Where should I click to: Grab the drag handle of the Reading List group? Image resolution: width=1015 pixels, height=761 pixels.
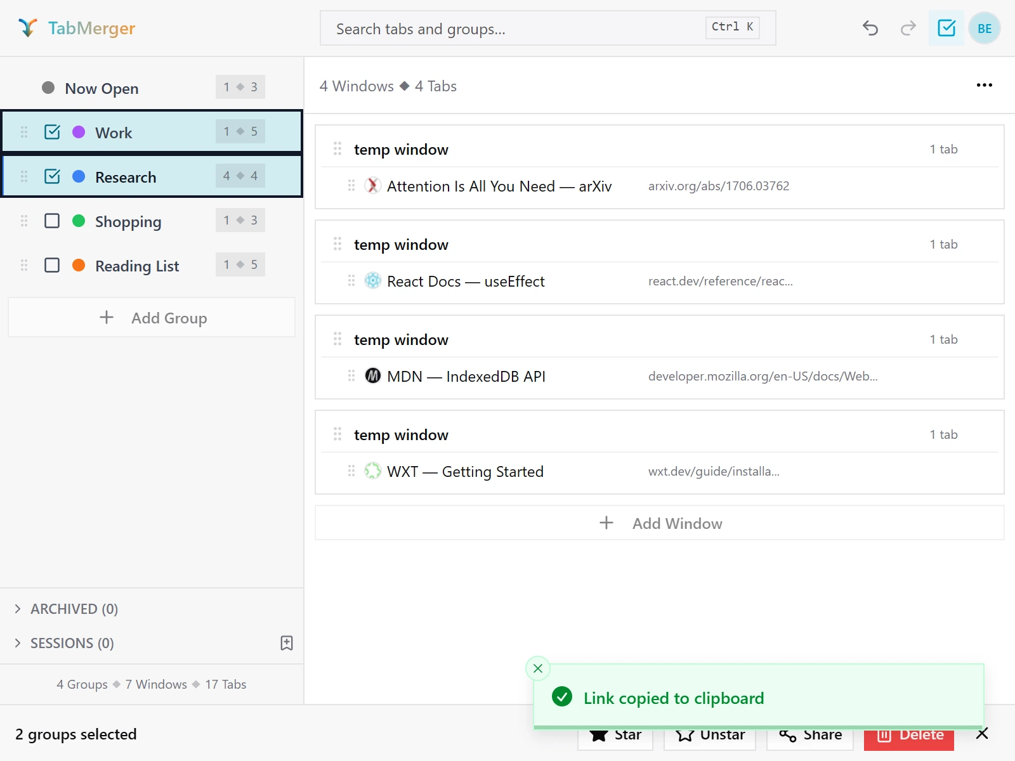(x=24, y=265)
